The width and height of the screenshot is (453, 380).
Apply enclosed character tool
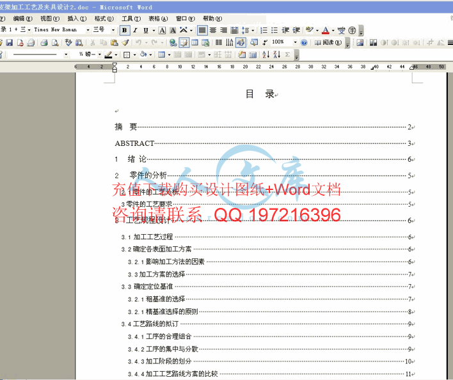(352, 30)
